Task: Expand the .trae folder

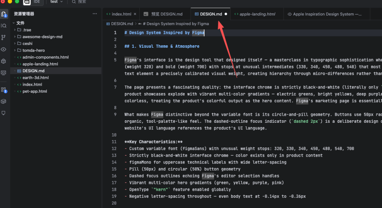Action: [27, 30]
